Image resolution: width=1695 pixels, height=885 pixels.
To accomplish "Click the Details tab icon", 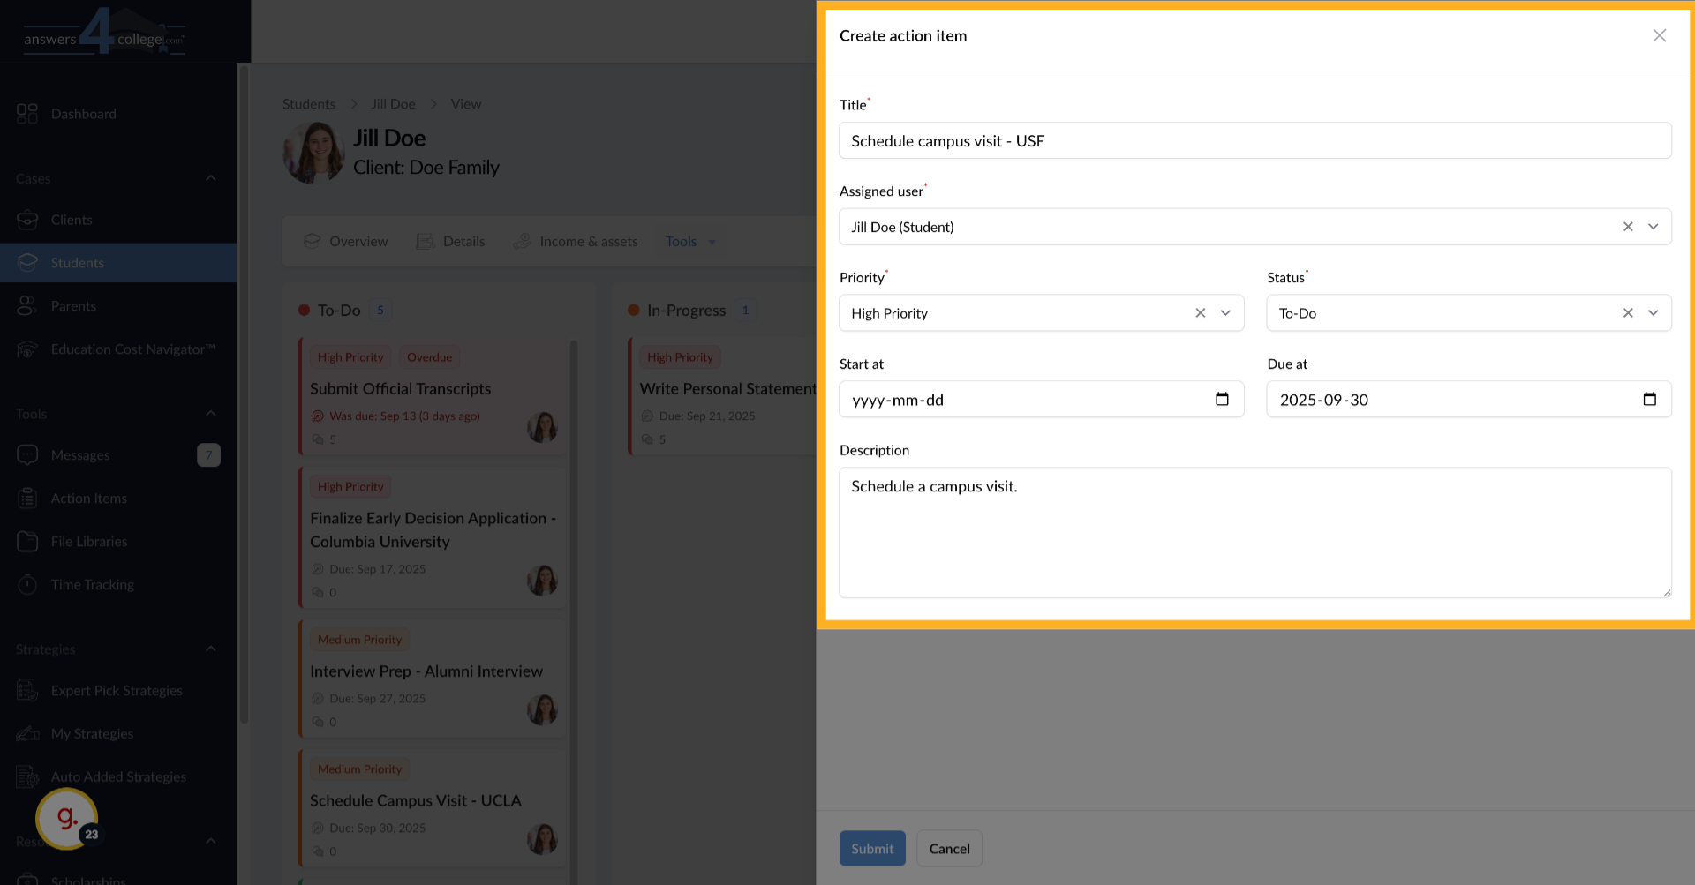I will click(x=426, y=241).
